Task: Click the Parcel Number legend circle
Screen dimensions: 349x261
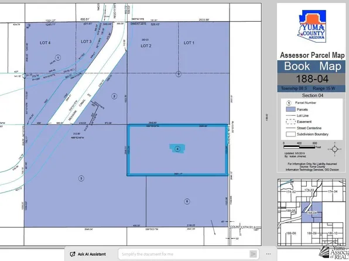Action: (289, 103)
